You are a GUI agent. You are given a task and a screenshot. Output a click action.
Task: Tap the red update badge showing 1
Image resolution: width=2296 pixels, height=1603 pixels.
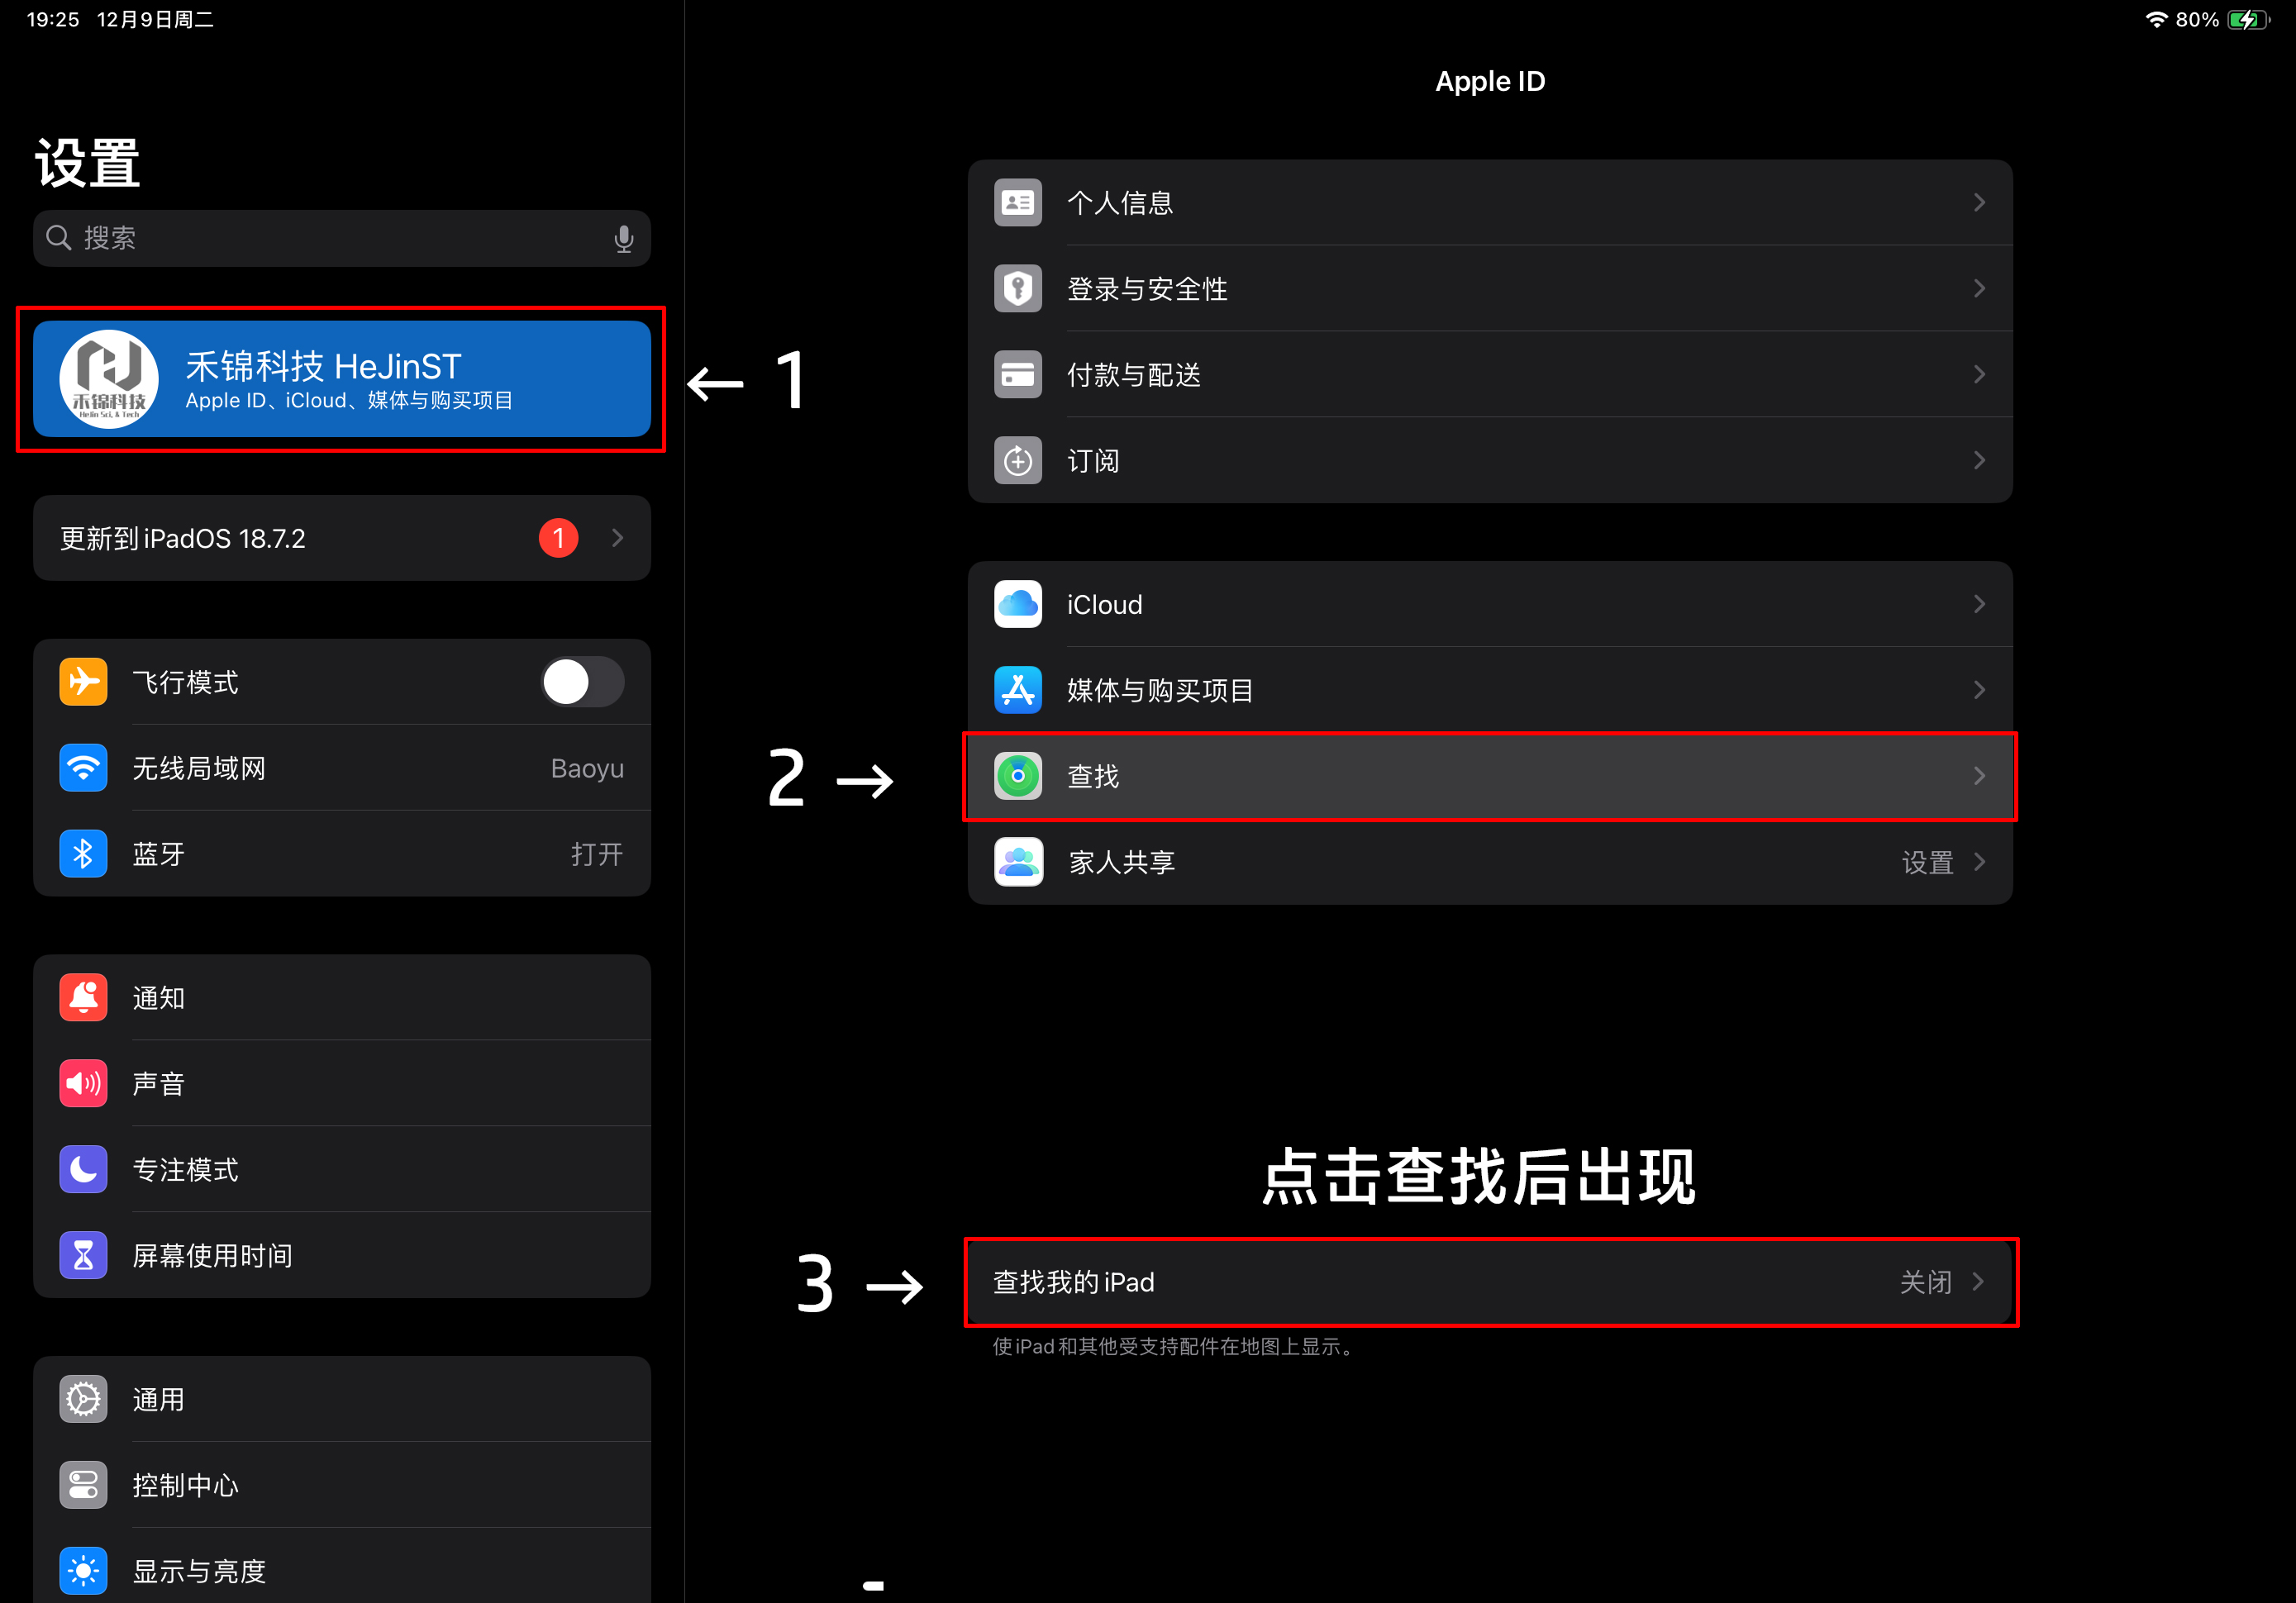coord(559,538)
